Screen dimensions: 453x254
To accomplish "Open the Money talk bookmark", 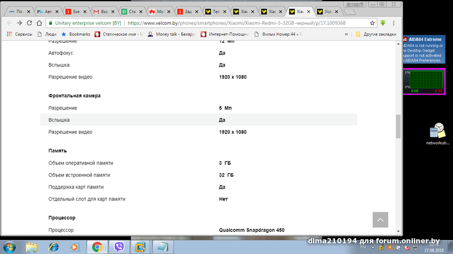I will (172, 34).
